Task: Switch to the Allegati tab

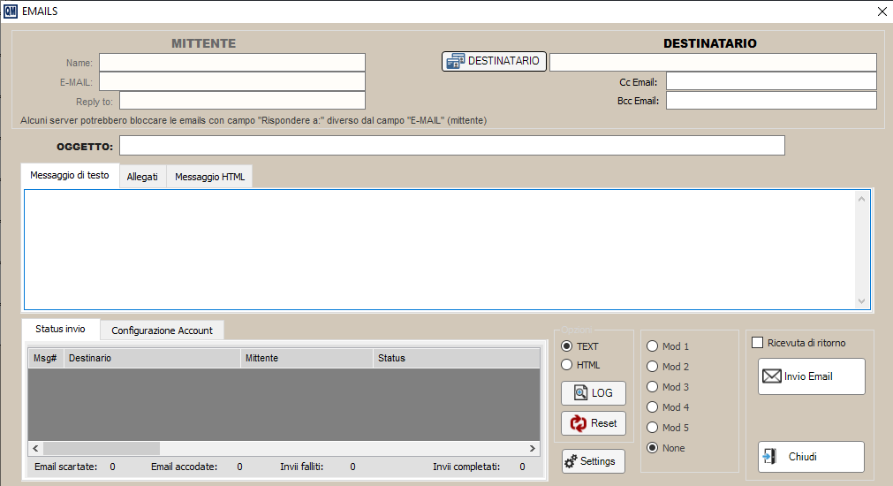Action: 142,177
